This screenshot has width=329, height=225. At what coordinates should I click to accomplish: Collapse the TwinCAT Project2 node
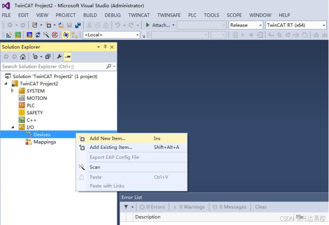[6, 84]
